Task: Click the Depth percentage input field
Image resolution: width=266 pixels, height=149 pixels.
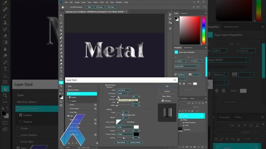Action: click(135, 96)
